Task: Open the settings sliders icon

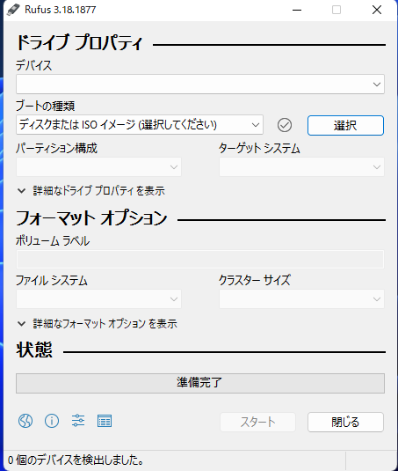Action: pos(78,421)
